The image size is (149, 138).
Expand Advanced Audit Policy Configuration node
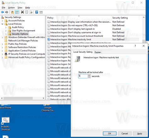coord(3,58)
